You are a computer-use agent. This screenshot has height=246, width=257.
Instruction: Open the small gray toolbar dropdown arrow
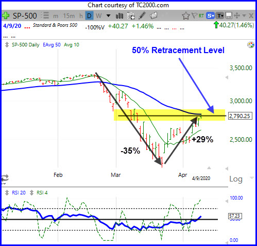(244, 15)
